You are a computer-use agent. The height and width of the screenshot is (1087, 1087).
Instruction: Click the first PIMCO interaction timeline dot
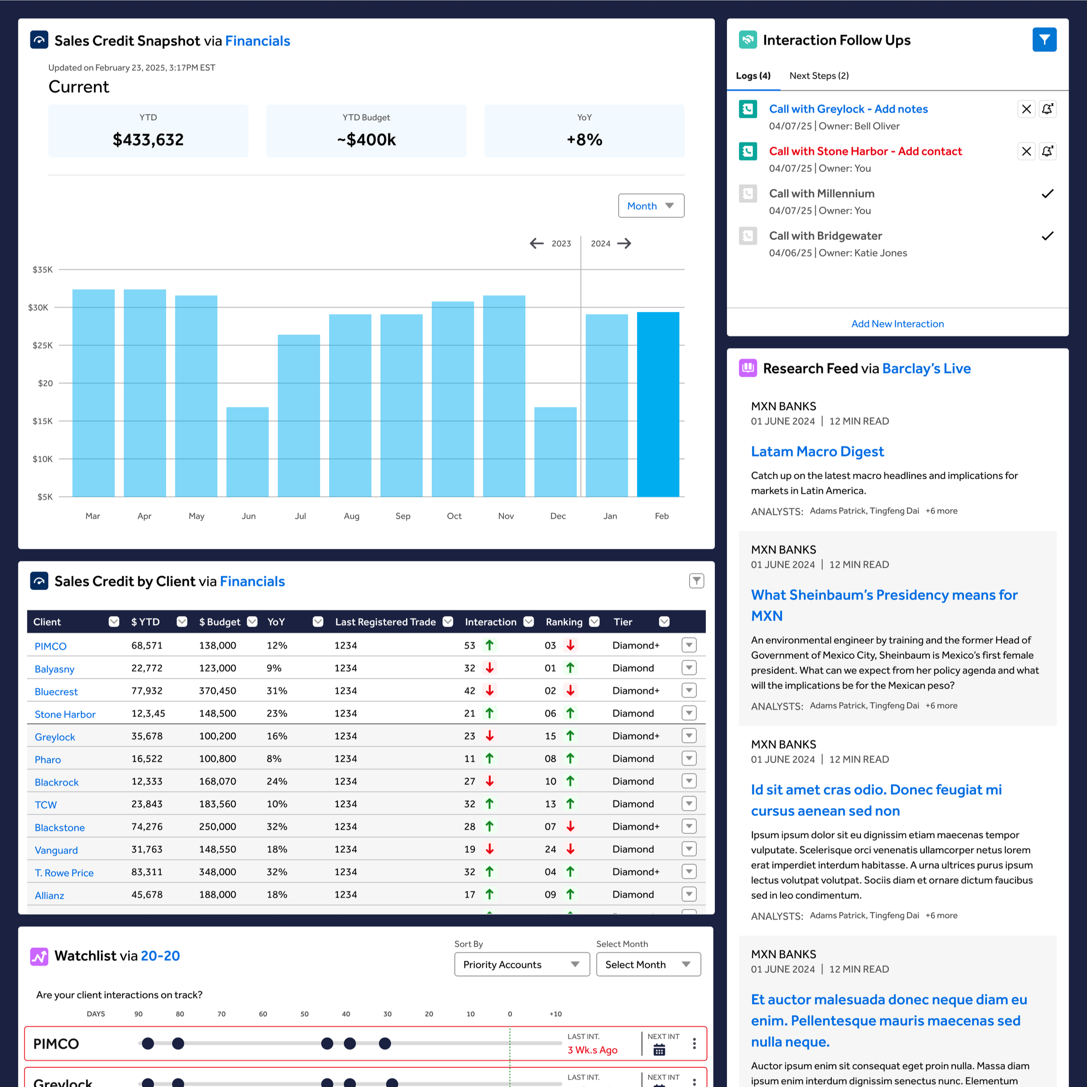(148, 1044)
